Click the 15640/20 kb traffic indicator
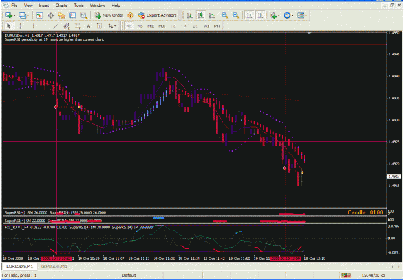Image resolution: width=404 pixels, height=280 pixels. point(373,275)
